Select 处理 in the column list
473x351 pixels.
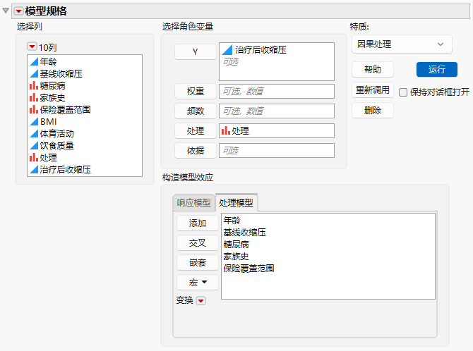pos(48,158)
